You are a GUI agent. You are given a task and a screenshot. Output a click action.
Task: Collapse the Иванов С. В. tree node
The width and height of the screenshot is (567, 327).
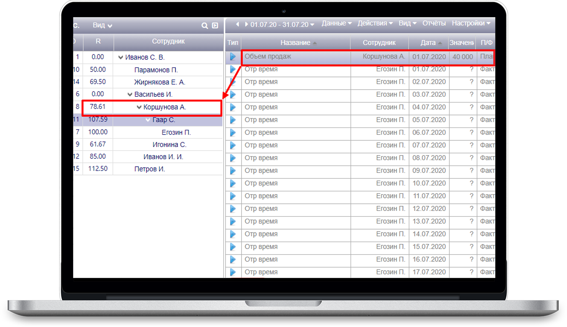click(121, 58)
